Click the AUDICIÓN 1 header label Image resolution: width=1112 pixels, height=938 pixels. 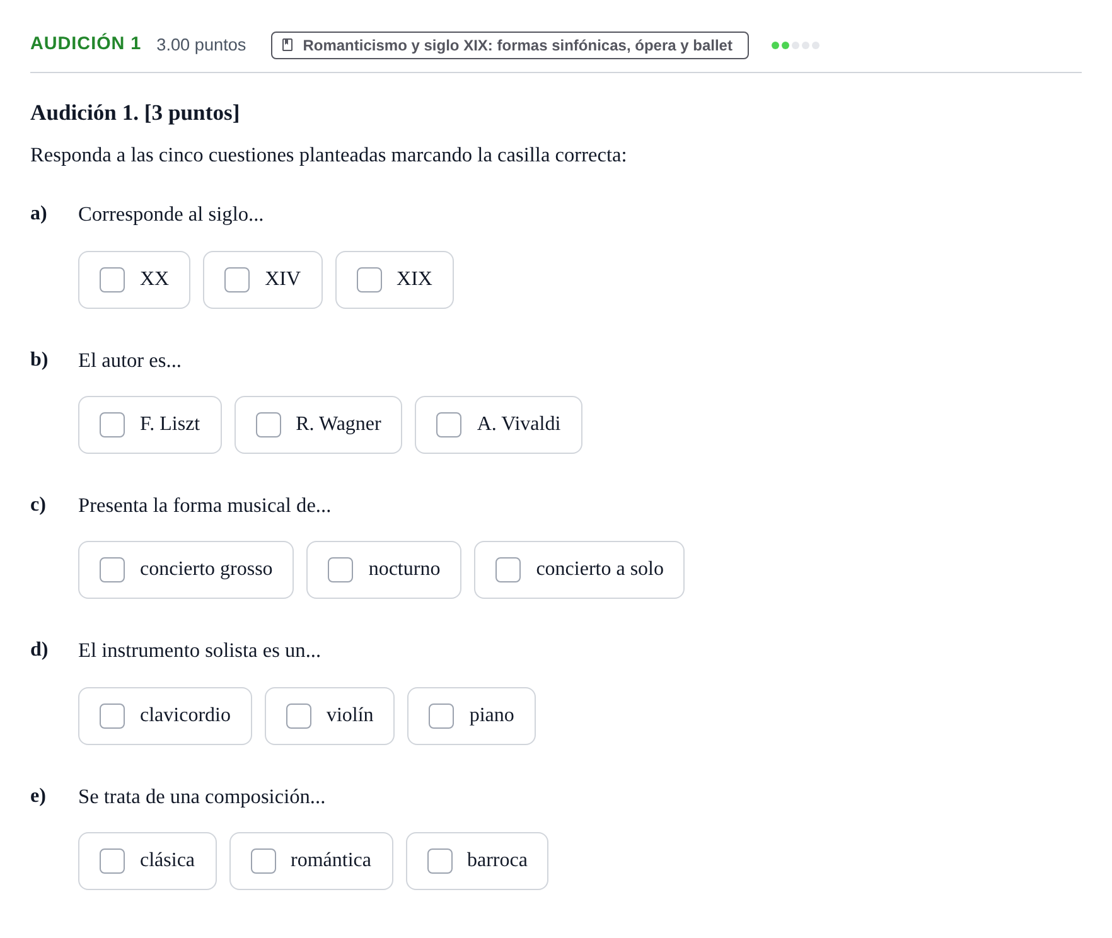coord(86,43)
